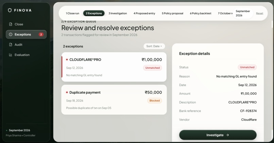Click the Close document icon in sidebar

tap(11, 24)
